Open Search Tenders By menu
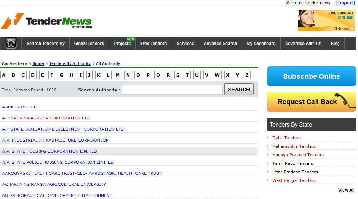358x199 pixels. click(45, 44)
